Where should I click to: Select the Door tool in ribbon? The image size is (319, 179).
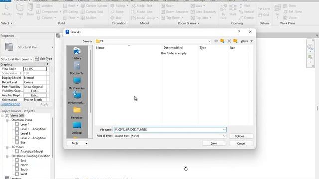(x=30, y=10)
